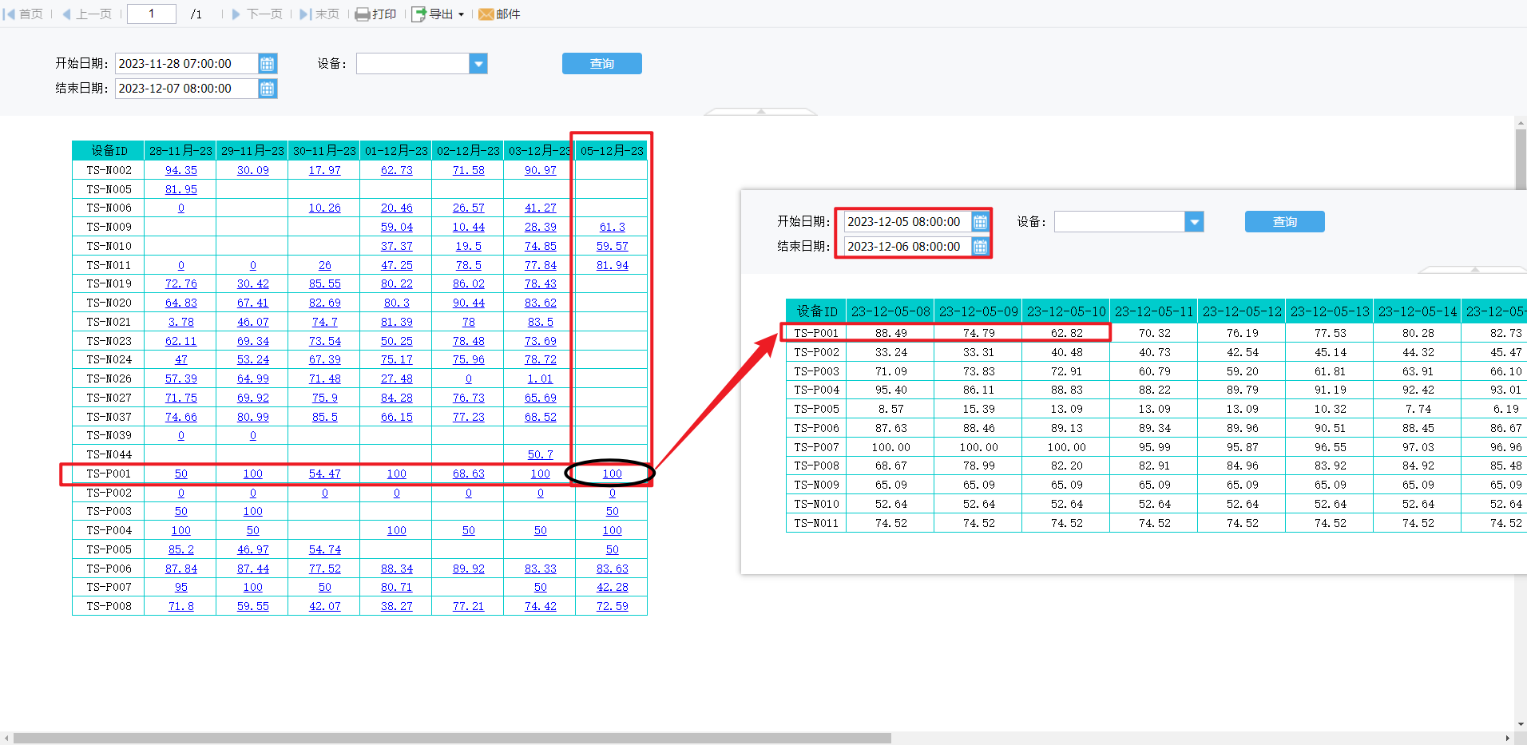Click the page number input box

tap(152, 14)
